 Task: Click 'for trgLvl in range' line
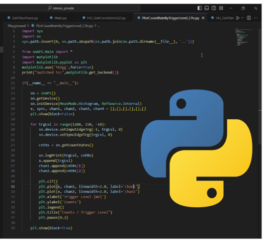click(68, 124)
